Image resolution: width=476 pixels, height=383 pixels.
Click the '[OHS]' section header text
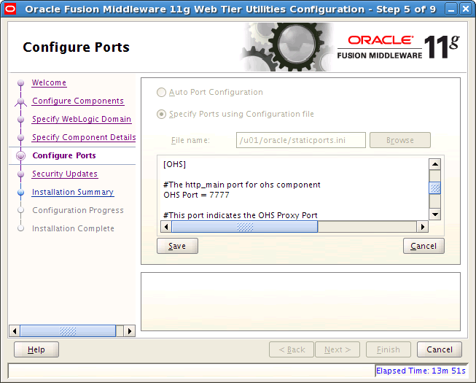pyautogui.click(x=174, y=164)
